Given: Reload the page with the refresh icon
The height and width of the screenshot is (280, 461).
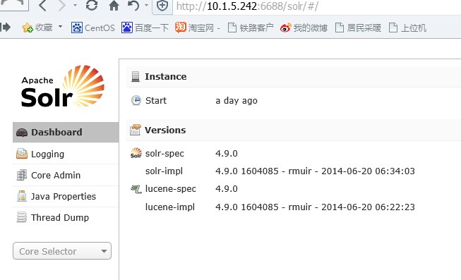Looking at the screenshot, I should tap(92, 6).
